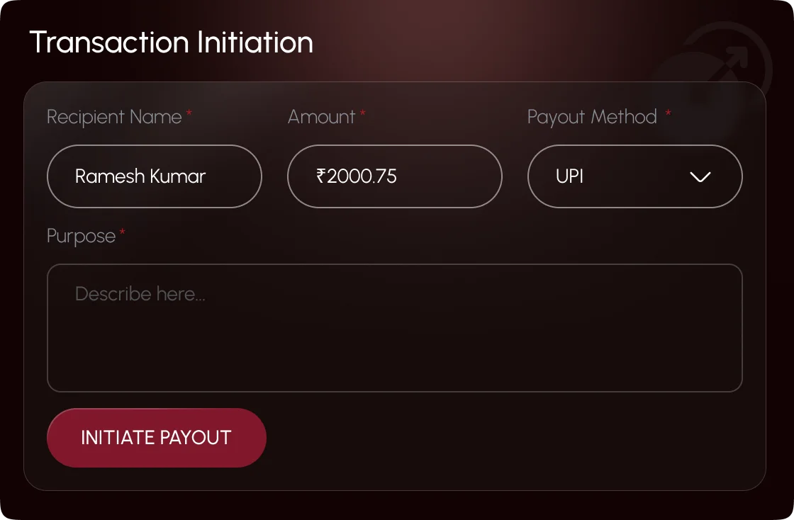
Task: Click the Purpose description text area
Action: coord(394,328)
